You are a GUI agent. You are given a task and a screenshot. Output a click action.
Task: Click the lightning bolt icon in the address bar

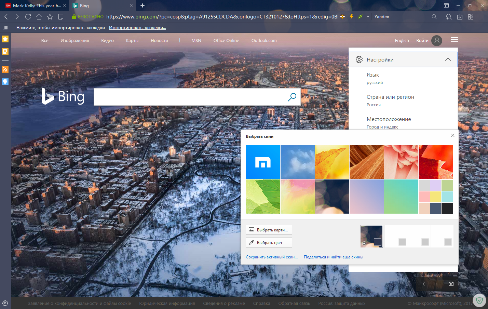pos(351,17)
